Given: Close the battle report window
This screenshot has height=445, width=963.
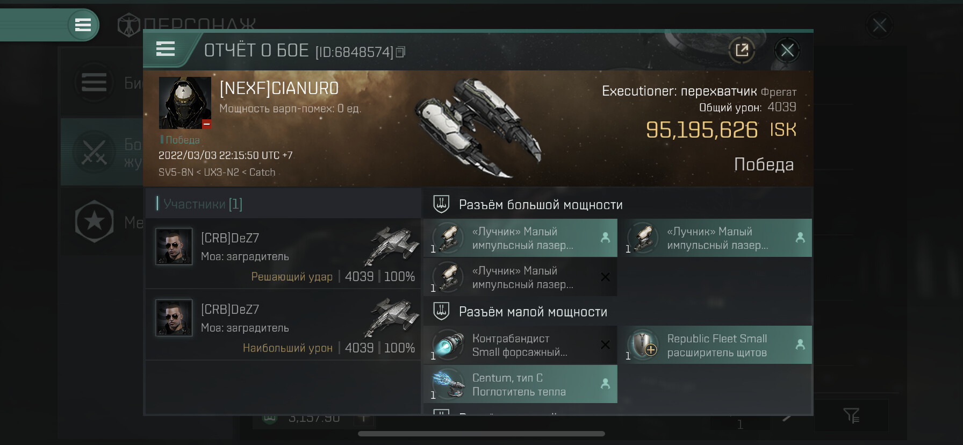Looking at the screenshot, I should pos(787,51).
